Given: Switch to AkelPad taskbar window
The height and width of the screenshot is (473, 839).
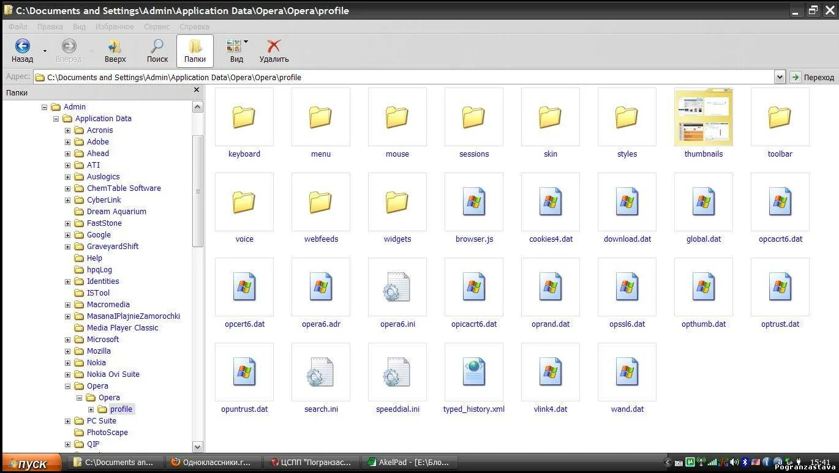Looking at the screenshot, I should coord(408,463).
